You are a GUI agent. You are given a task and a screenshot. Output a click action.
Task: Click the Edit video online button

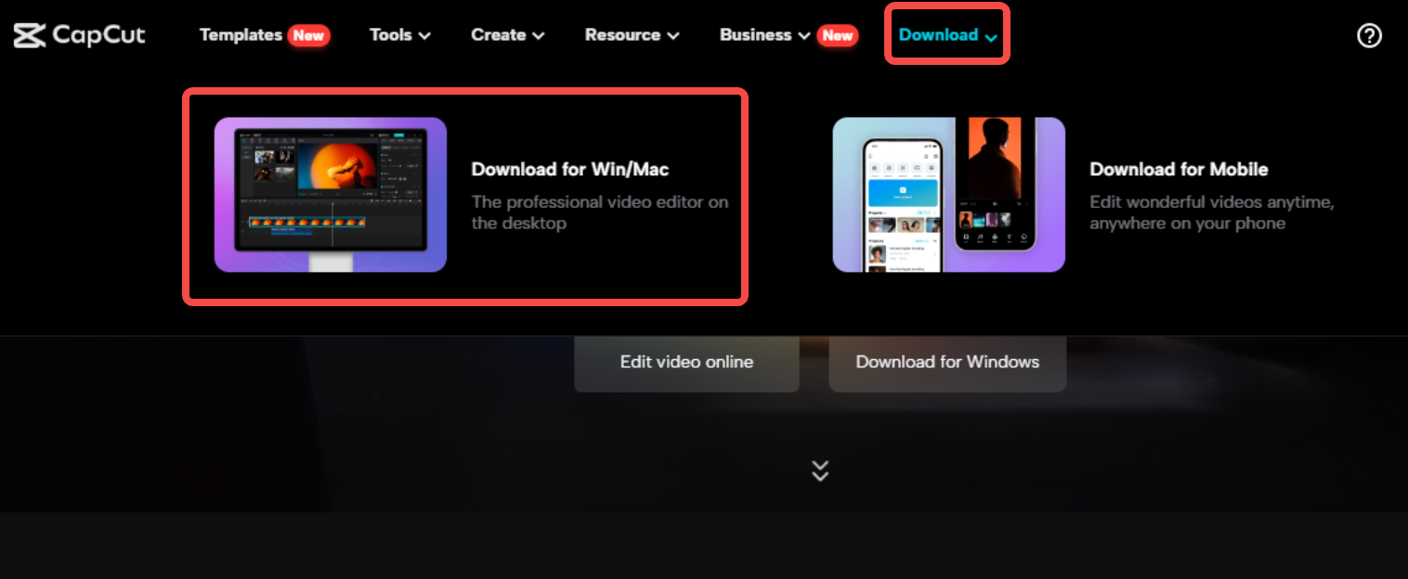click(x=686, y=362)
